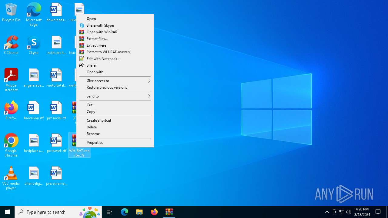This screenshot has height=218, width=388.
Task: Choose Open from the context menu
Action: point(115,19)
